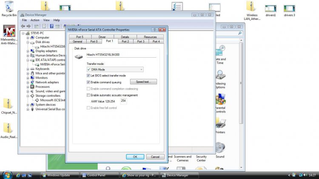This screenshot has width=319, height=179.
Task: Open Security Center in Control Panel
Action: point(201,158)
